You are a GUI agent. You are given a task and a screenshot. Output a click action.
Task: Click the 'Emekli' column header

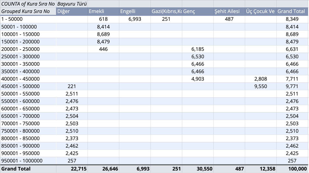tap(103, 11)
